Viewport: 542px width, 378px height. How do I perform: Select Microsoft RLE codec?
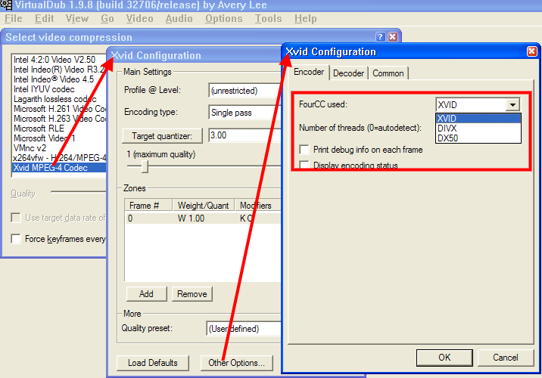click(x=59, y=129)
